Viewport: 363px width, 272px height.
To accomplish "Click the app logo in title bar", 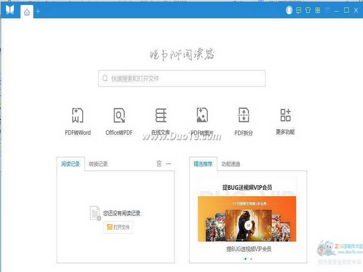I will pyautogui.click(x=10, y=10).
